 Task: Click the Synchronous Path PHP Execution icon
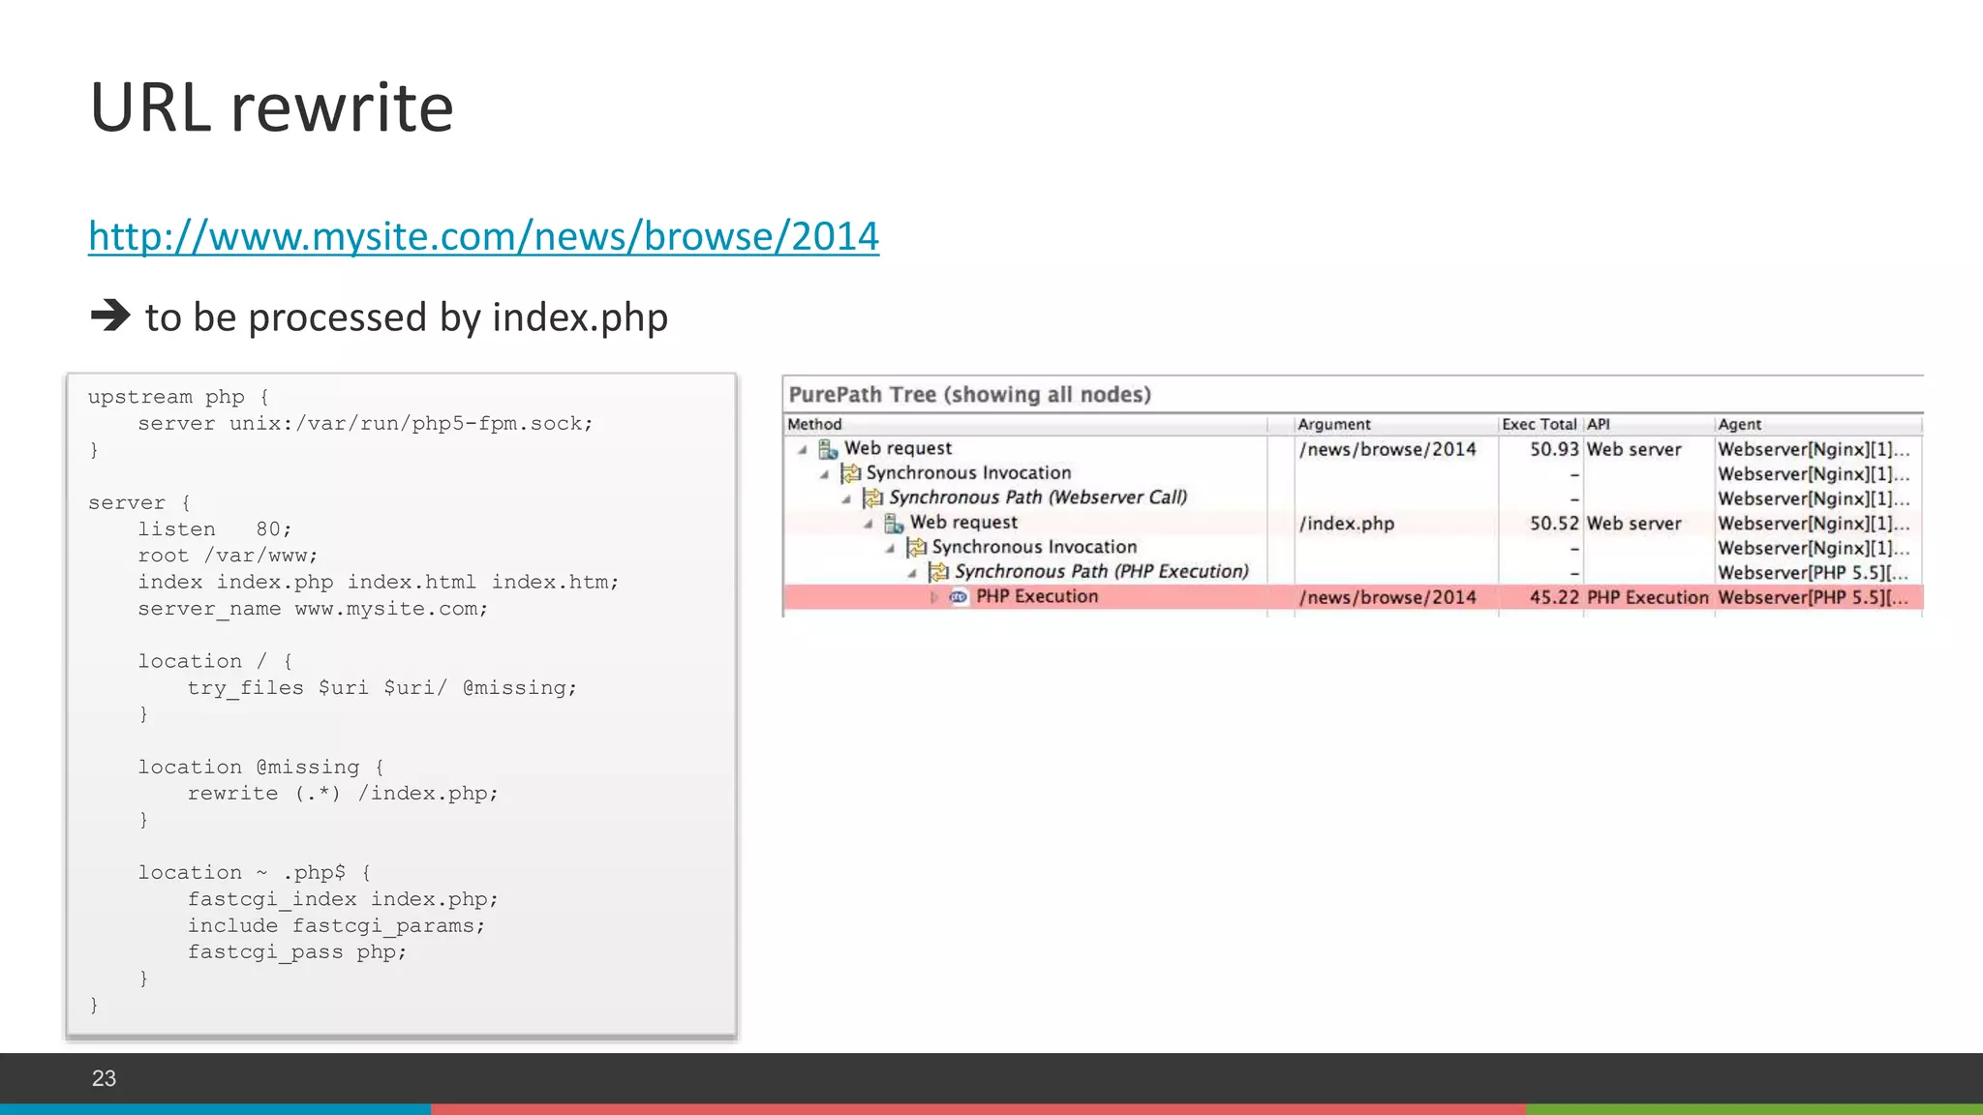(938, 572)
